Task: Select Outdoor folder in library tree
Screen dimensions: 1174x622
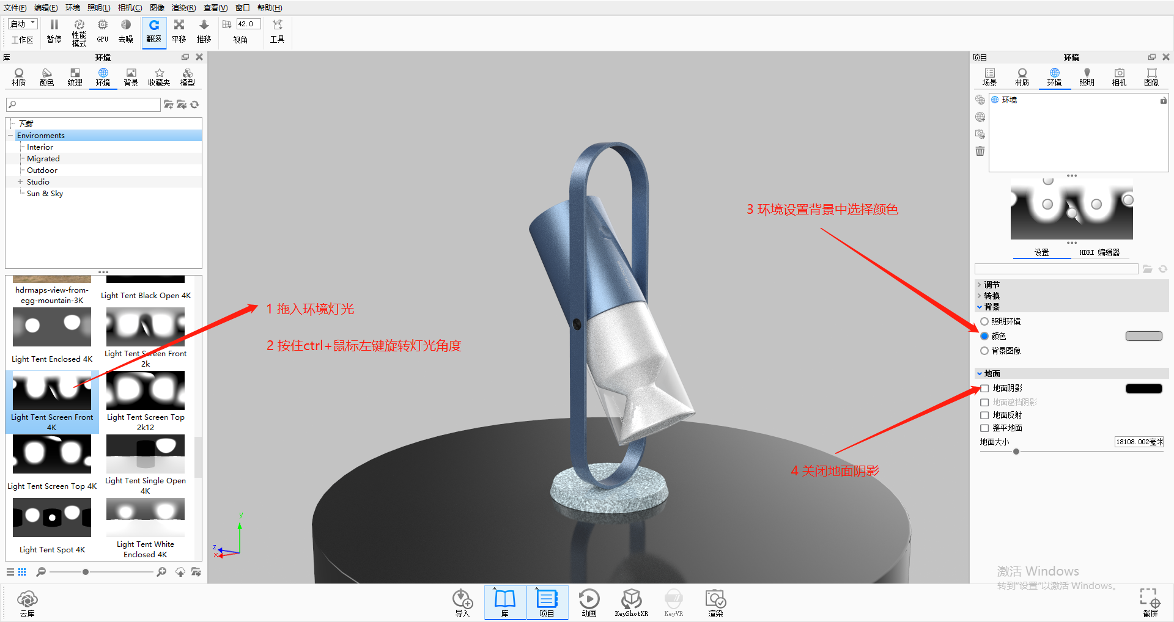Action: 42,170
